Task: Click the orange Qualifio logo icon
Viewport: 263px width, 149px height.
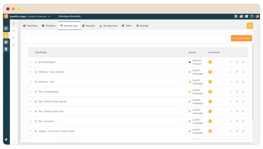Action: pyautogui.click(x=6, y=16)
